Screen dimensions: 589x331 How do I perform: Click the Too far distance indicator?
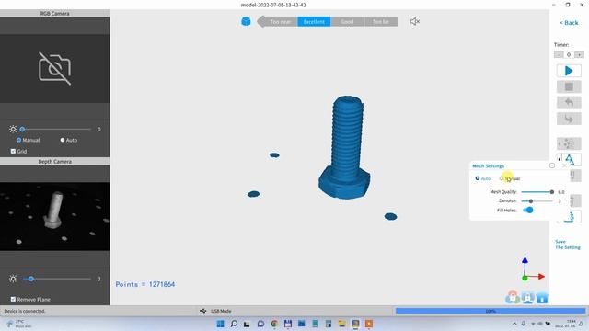[380, 22]
